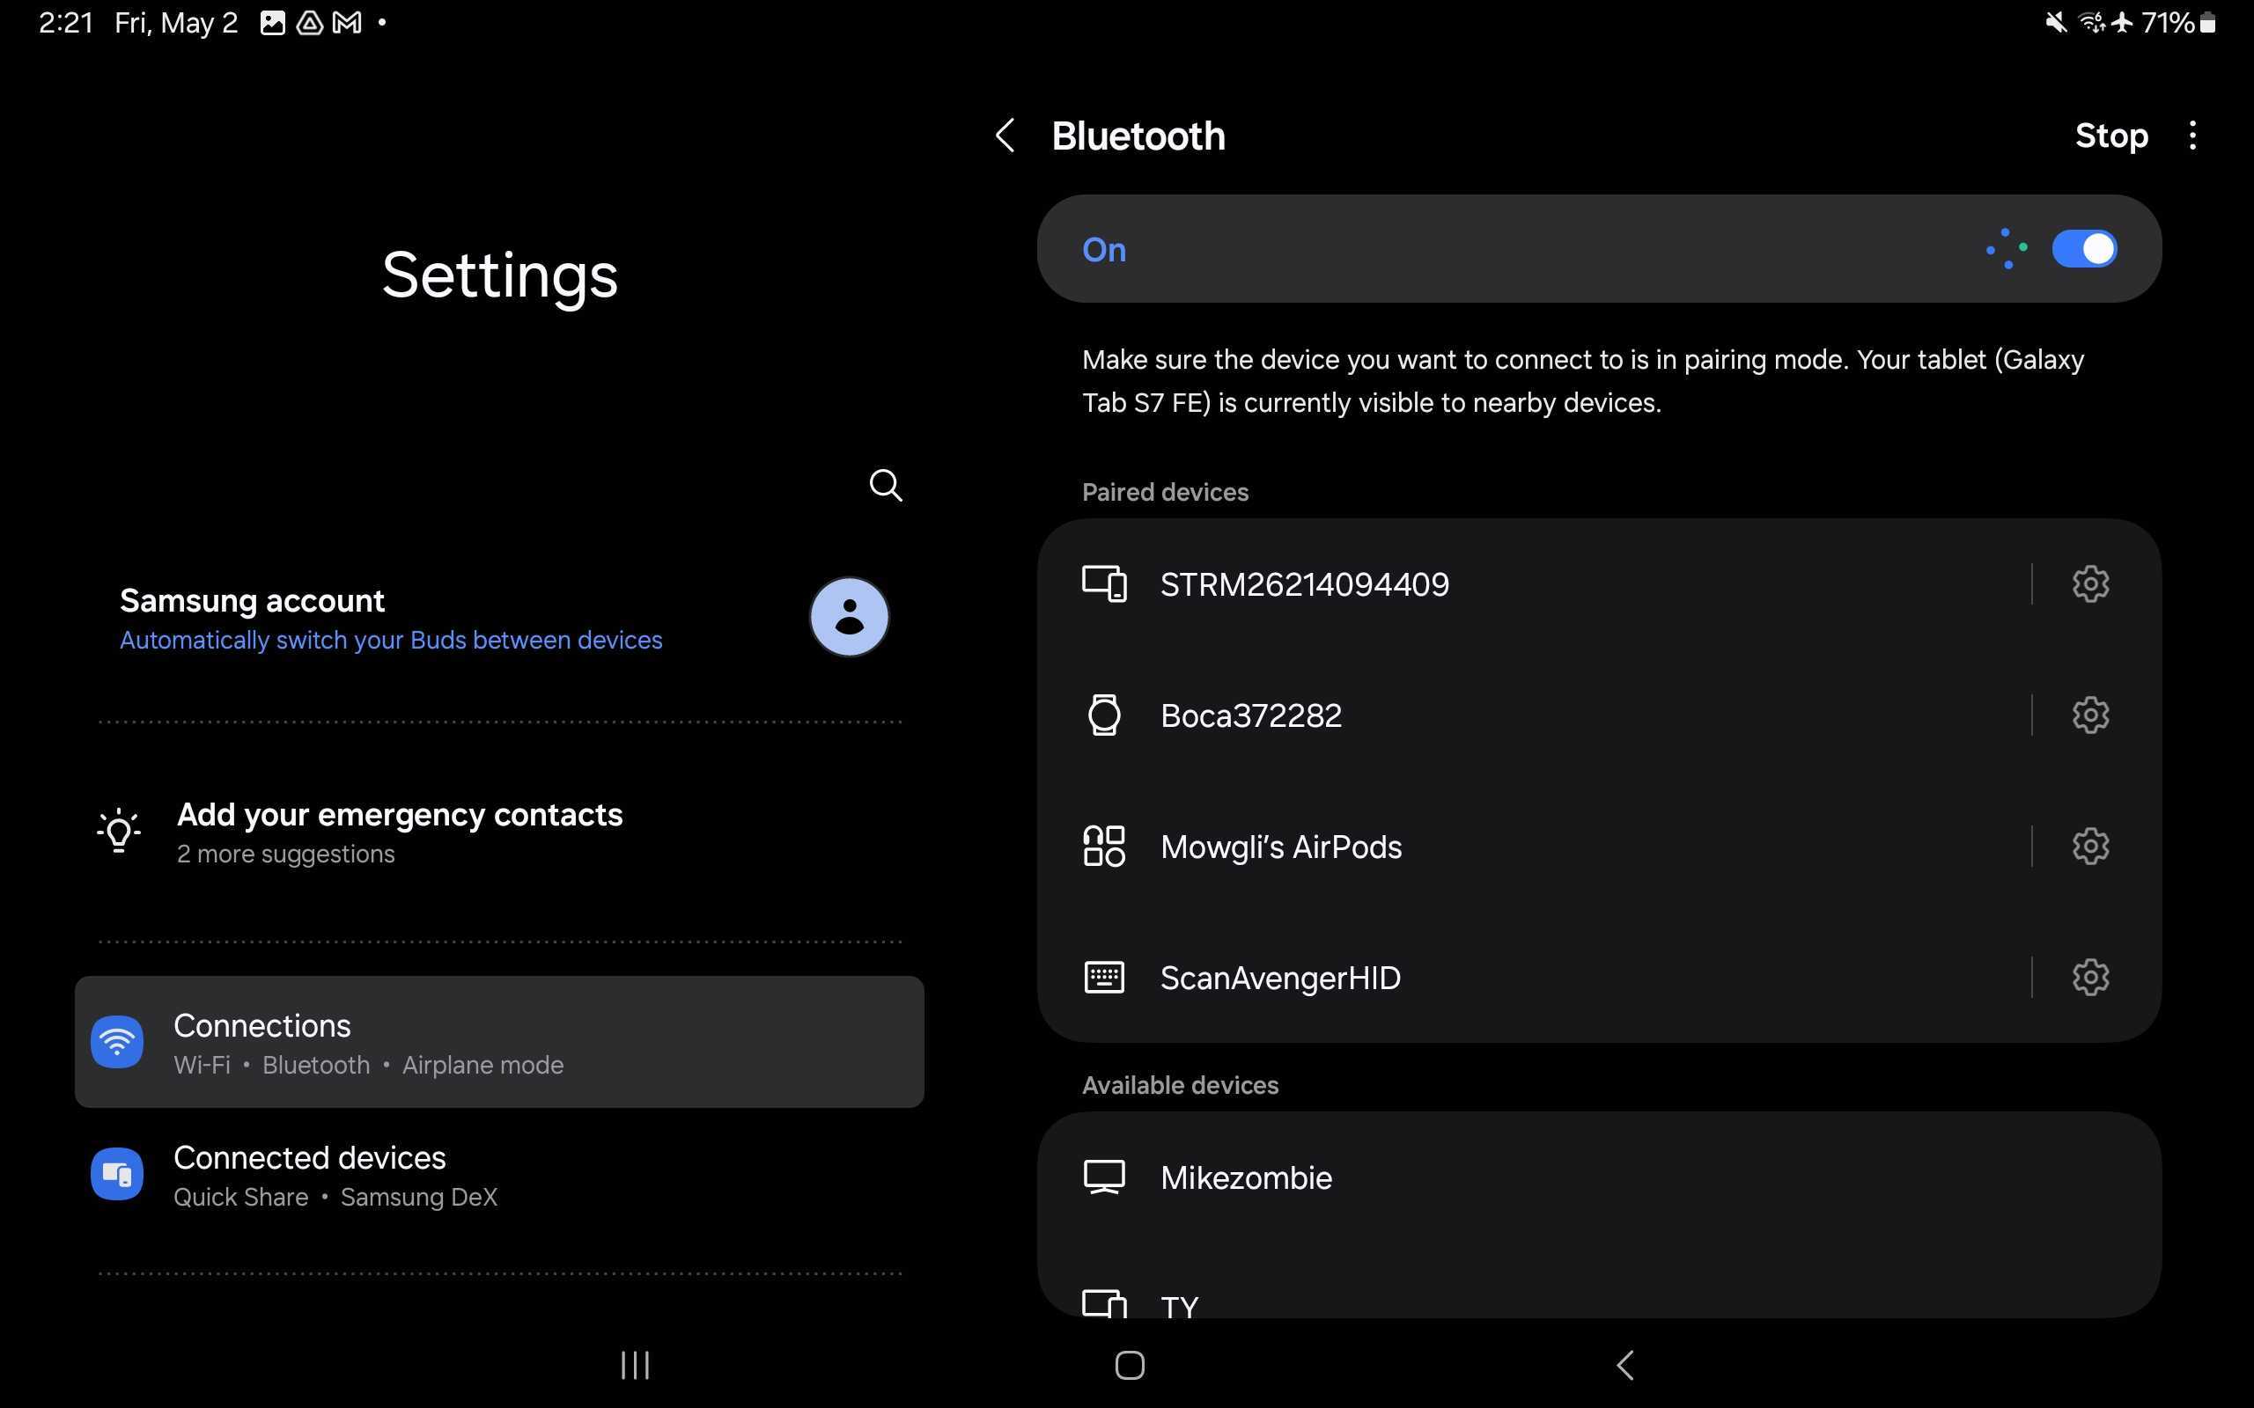Tap the Connected devices blue icon
The width and height of the screenshot is (2254, 1408).
116,1174
